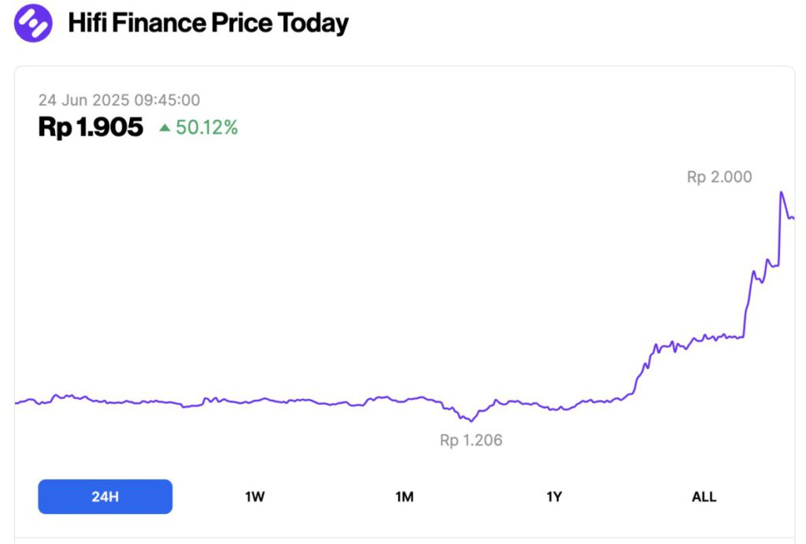Click the green upward triangle indicator
Image resolution: width=806 pixels, height=544 pixels.
[165, 127]
